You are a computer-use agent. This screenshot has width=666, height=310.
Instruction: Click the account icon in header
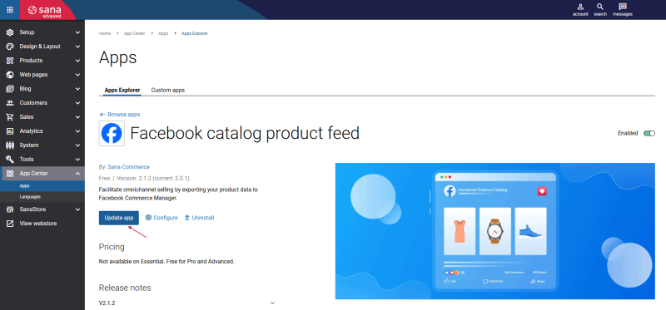[x=580, y=7]
